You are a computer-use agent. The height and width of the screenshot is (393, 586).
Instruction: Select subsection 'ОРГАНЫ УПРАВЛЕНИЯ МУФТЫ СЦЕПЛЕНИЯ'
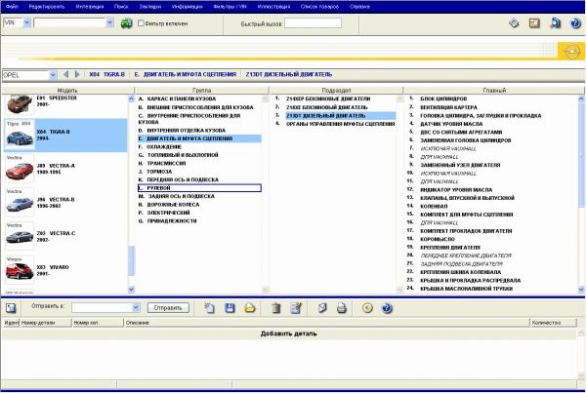point(340,124)
